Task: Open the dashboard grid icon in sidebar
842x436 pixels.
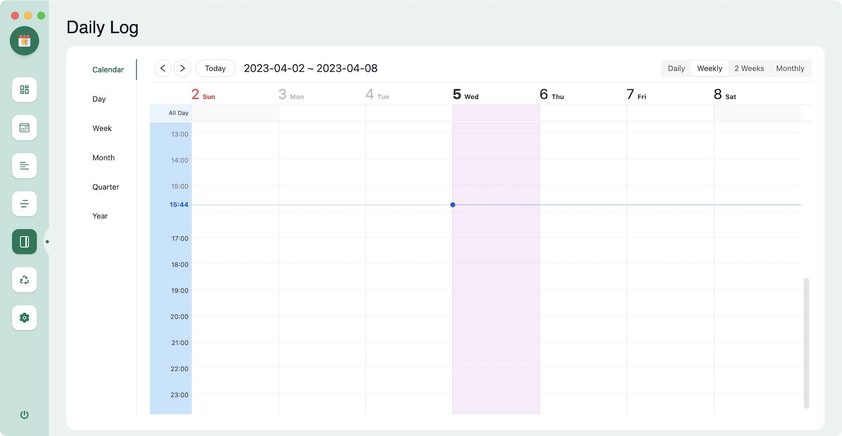Action: [x=24, y=90]
